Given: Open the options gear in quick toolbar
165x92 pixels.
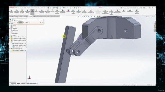Looking at the screenshot, I should 79,8.
